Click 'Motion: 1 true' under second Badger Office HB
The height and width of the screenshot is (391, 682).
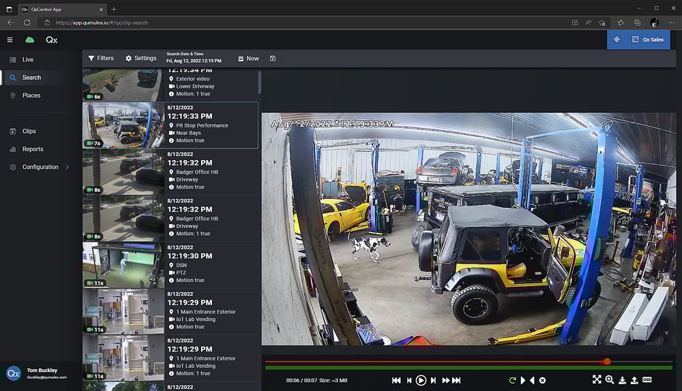[193, 234]
